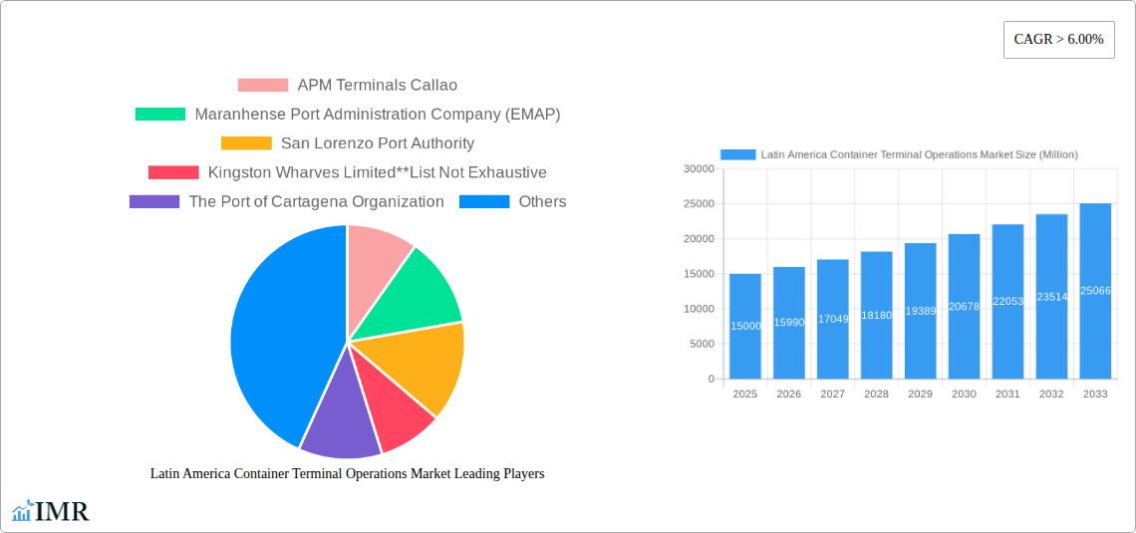Click the 30000 y-axis label
The width and height of the screenshot is (1136, 533).
coord(699,168)
